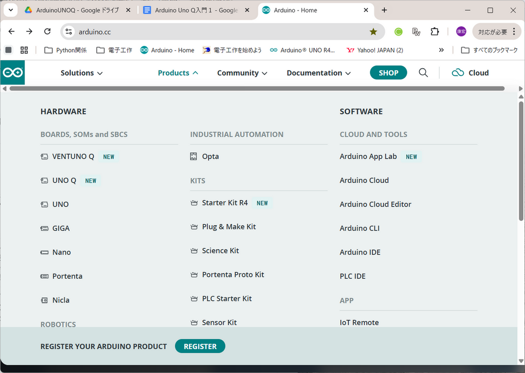Collapse the Products dropdown menu
525x373 pixels.
178,73
